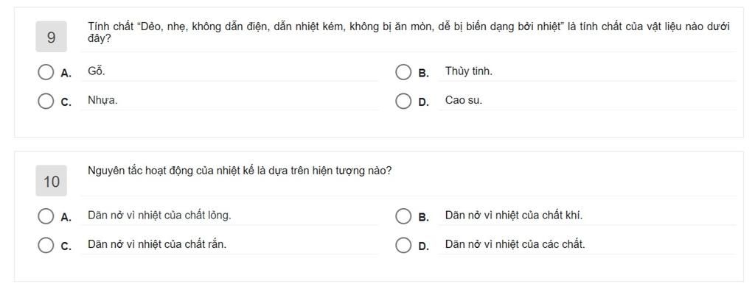Click the question number 9 badge
This screenshot has height=292, width=755.
51,37
